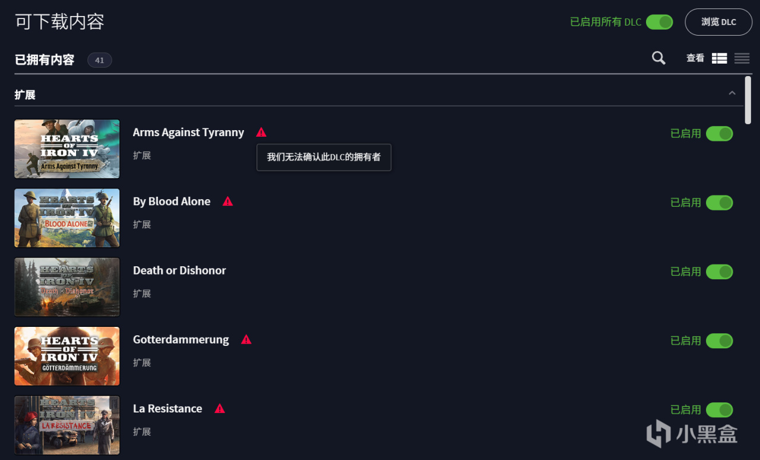The height and width of the screenshot is (460, 760).
Task: Open Death or Dishonor title link
Action: 179,270
